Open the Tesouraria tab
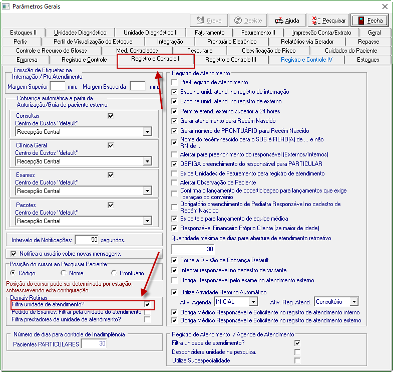This screenshot has width=393, height=372. pos(200,51)
